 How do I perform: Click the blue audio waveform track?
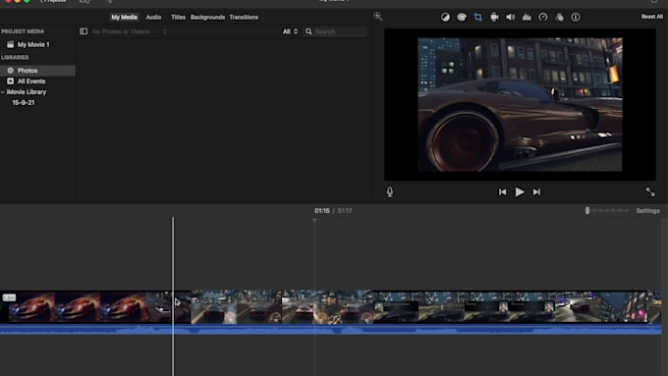(331, 329)
